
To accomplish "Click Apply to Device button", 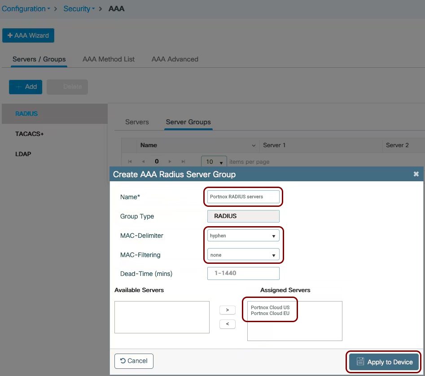I will pyautogui.click(x=384, y=362).
